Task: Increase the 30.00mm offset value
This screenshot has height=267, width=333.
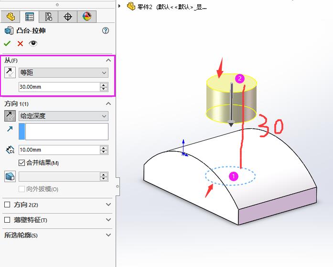Action: click(104, 85)
